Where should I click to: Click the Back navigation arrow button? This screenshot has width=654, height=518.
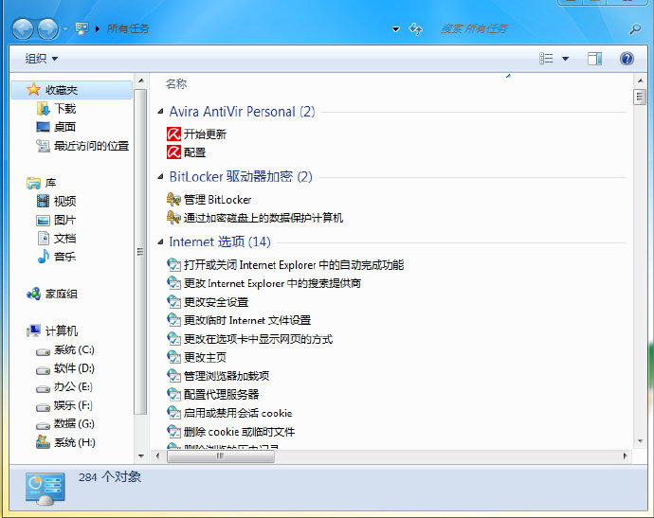point(23,29)
